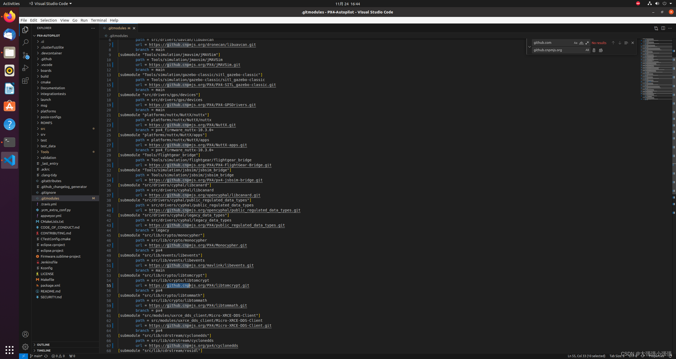Open the Search view in activity bar
This screenshot has height=359, width=676.
(25, 42)
